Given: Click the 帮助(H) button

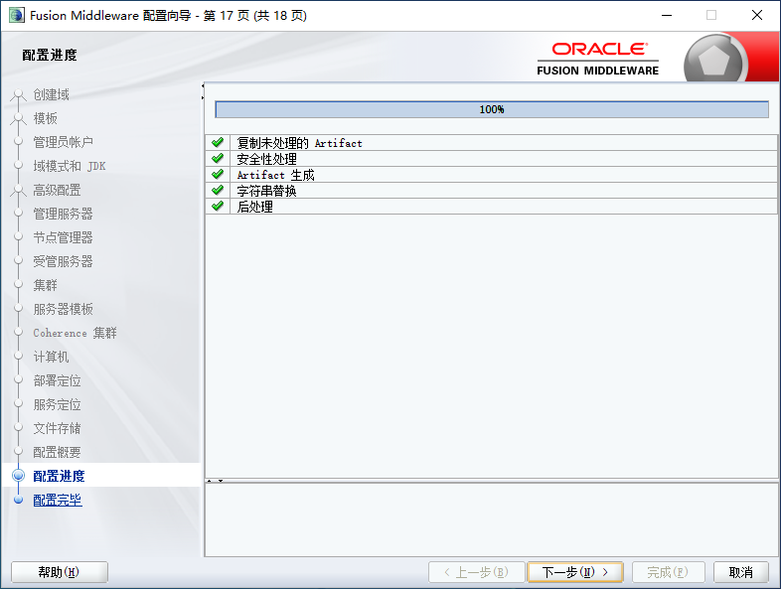Looking at the screenshot, I should pos(60,572).
